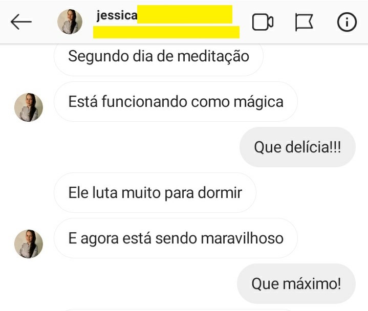Viewport: 368px width, 311px height.
Task: Select the 'Que delícia!!!' sent message
Action: 297,147
